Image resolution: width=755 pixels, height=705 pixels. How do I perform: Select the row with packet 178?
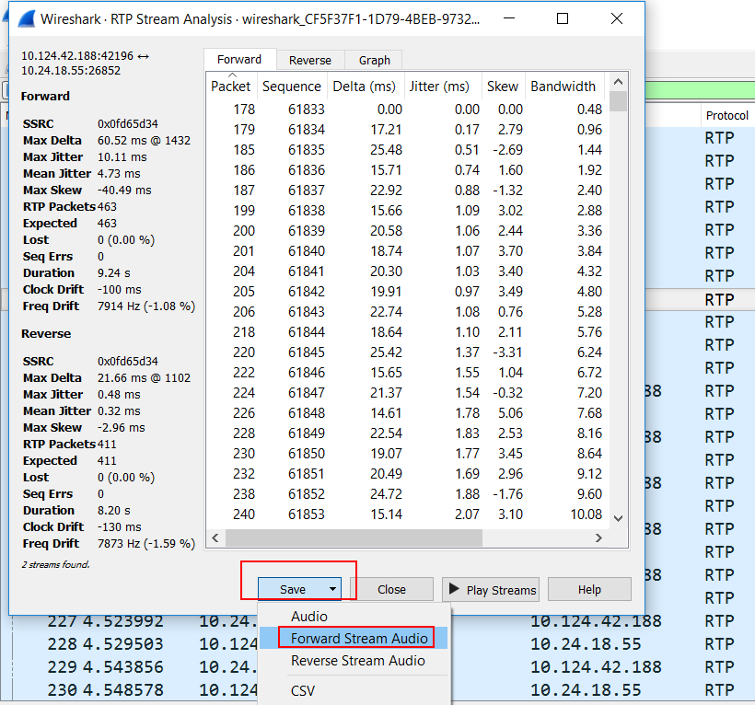tap(407, 110)
